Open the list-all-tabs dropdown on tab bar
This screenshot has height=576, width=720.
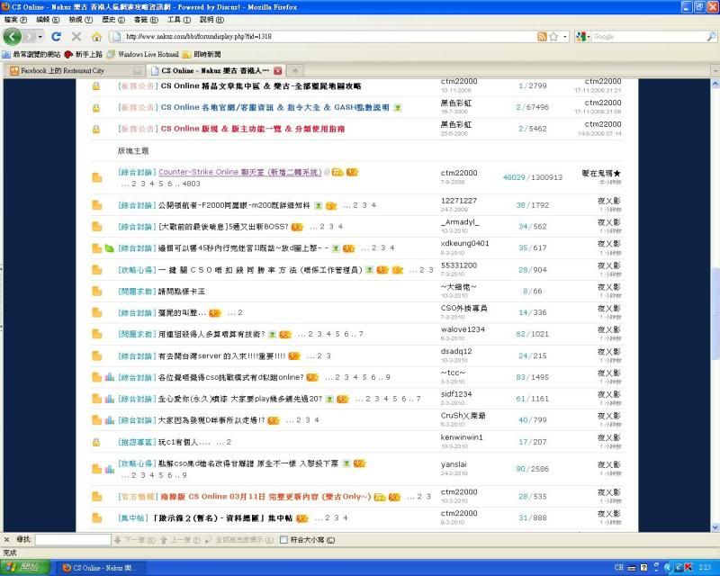(x=715, y=71)
